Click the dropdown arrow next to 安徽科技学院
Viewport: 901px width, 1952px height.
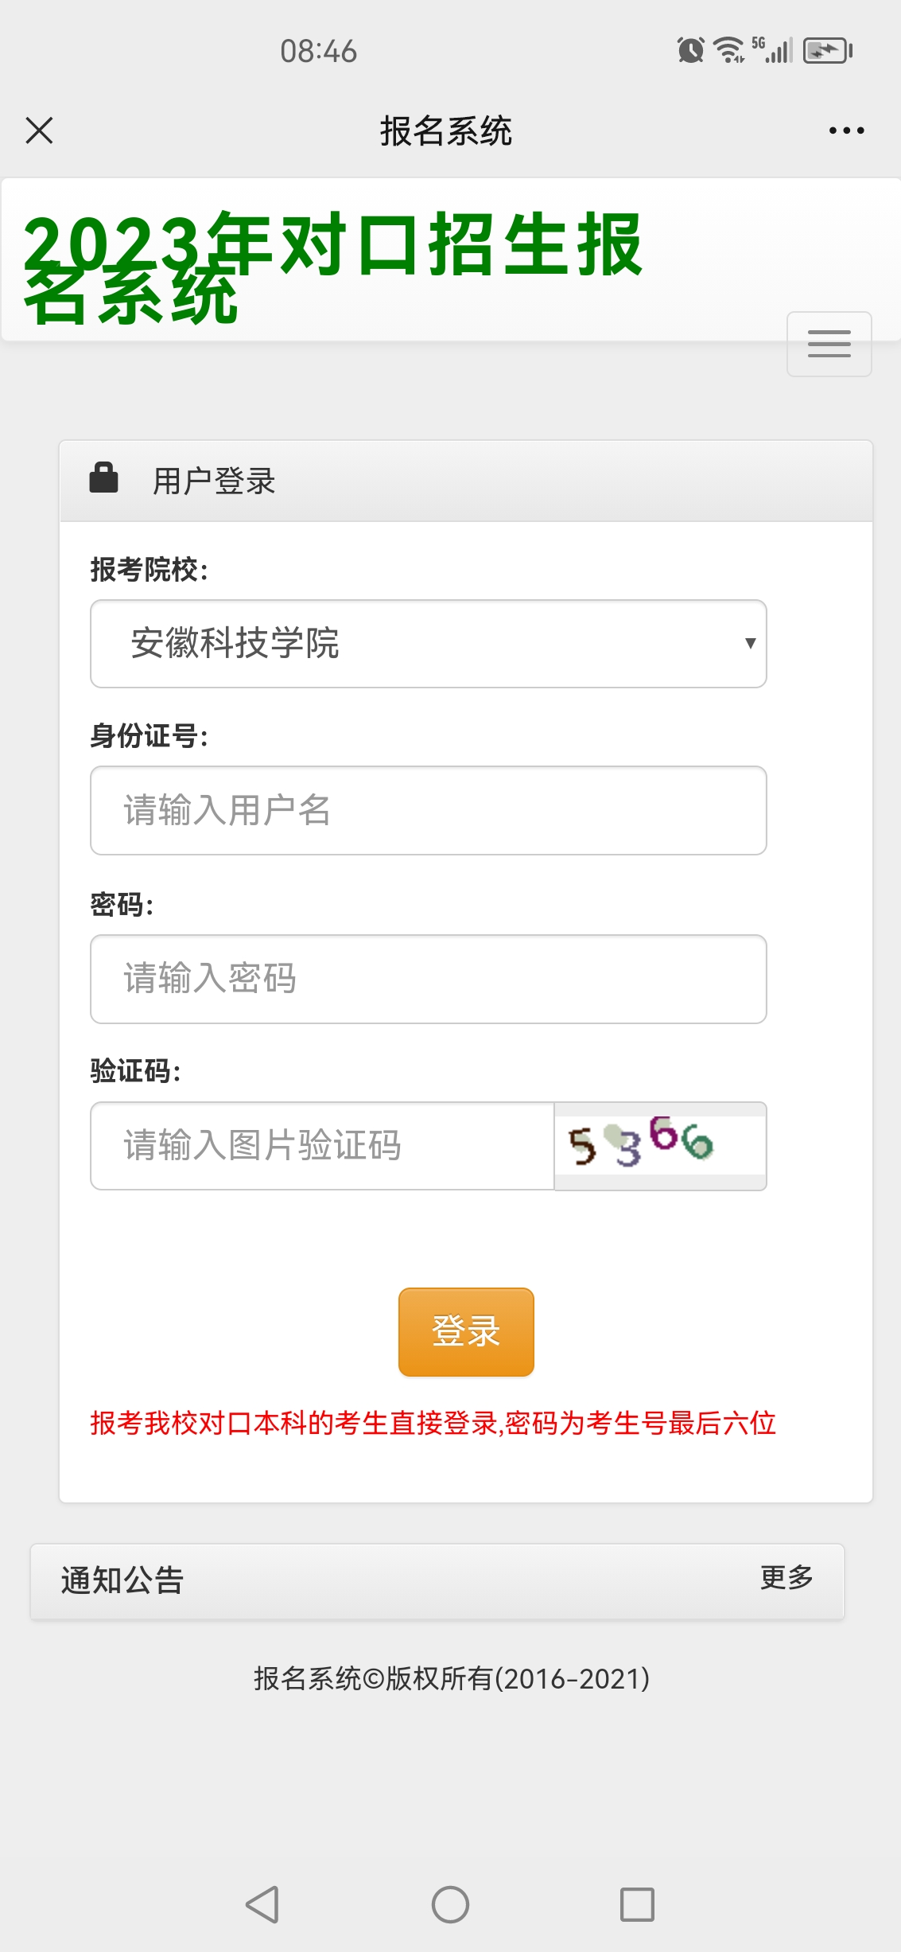[749, 644]
